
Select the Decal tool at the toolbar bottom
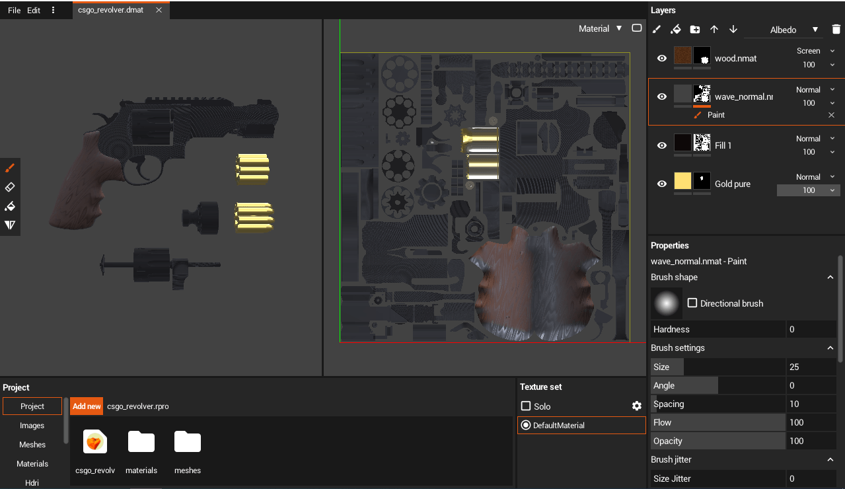coord(10,225)
